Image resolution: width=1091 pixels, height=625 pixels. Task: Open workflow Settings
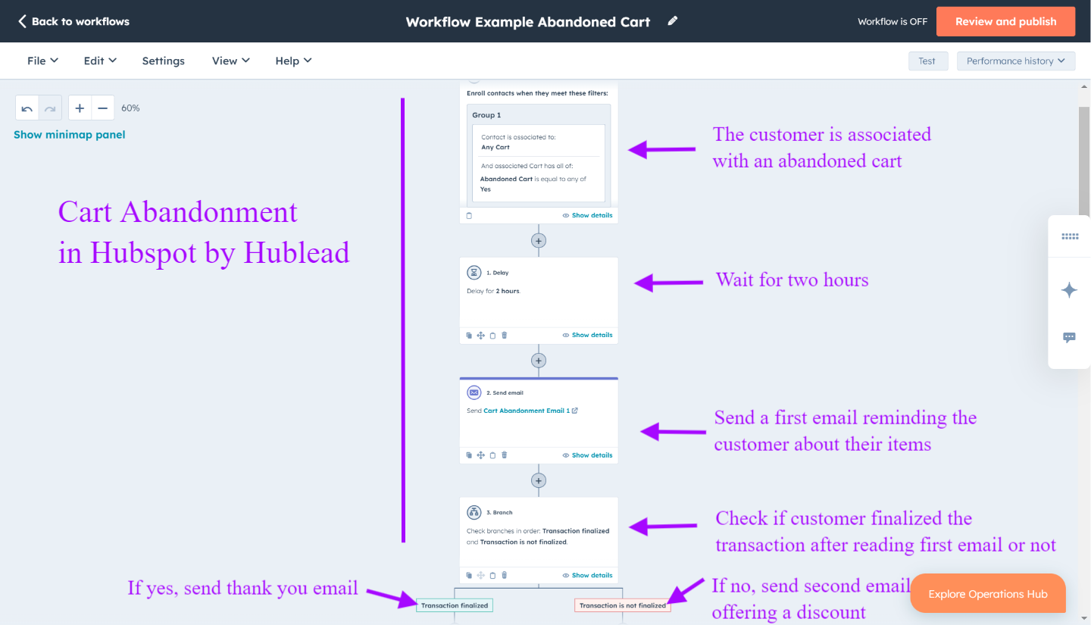tap(163, 61)
